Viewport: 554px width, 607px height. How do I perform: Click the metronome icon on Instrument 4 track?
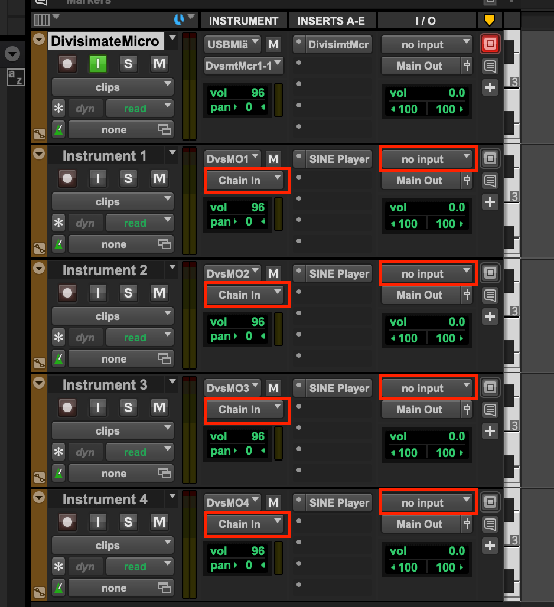58,588
